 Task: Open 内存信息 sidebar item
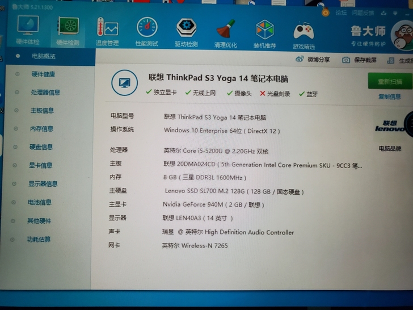[x=41, y=129]
